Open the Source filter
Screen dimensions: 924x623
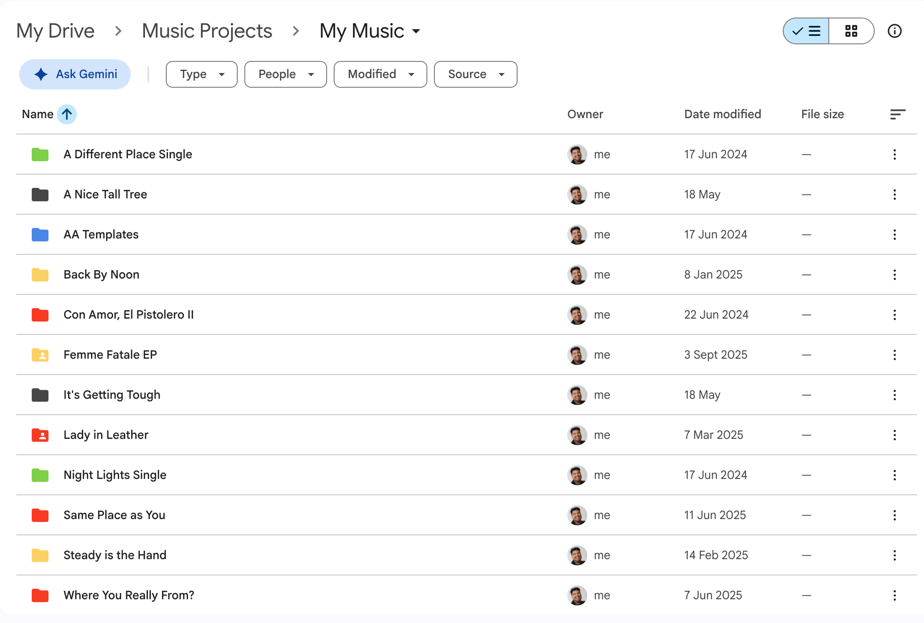(x=475, y=74)
